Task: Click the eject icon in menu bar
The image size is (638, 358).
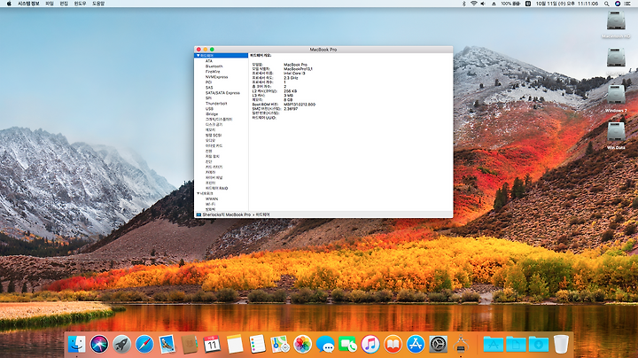Action: click(494, 4)
